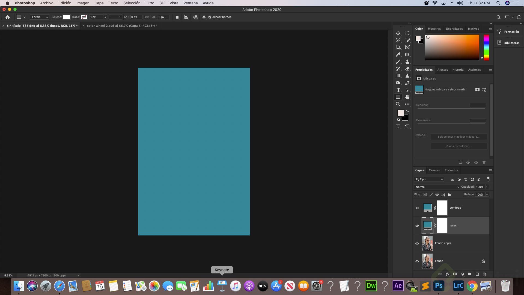Select the Hand tool
Viewport: 524px width, 295px height.
(x=407, y=97)
